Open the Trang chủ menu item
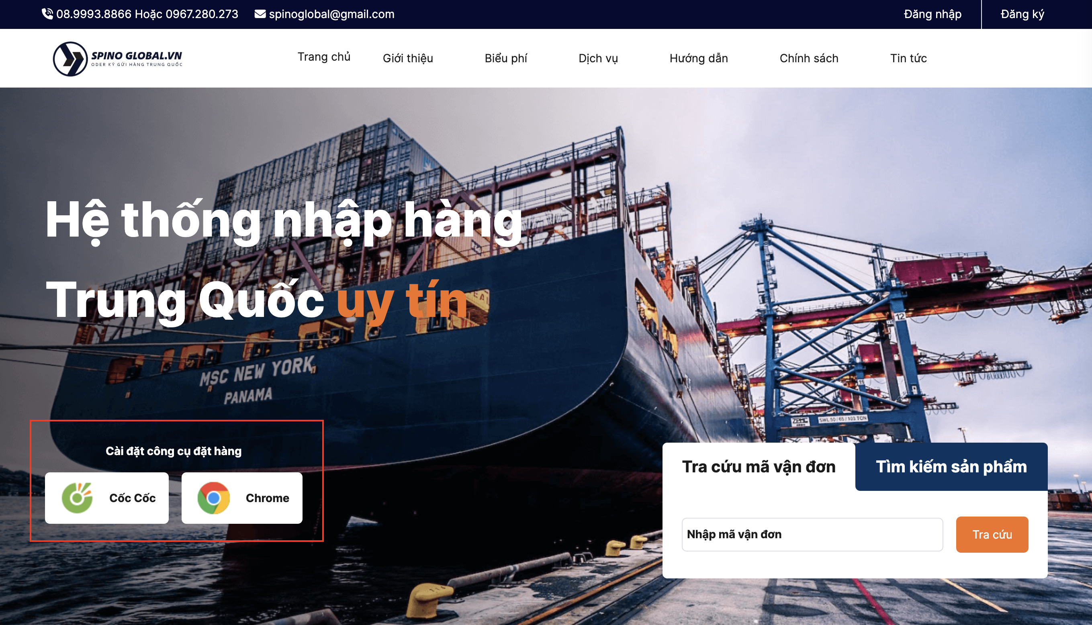 click(x=324, y=57)
